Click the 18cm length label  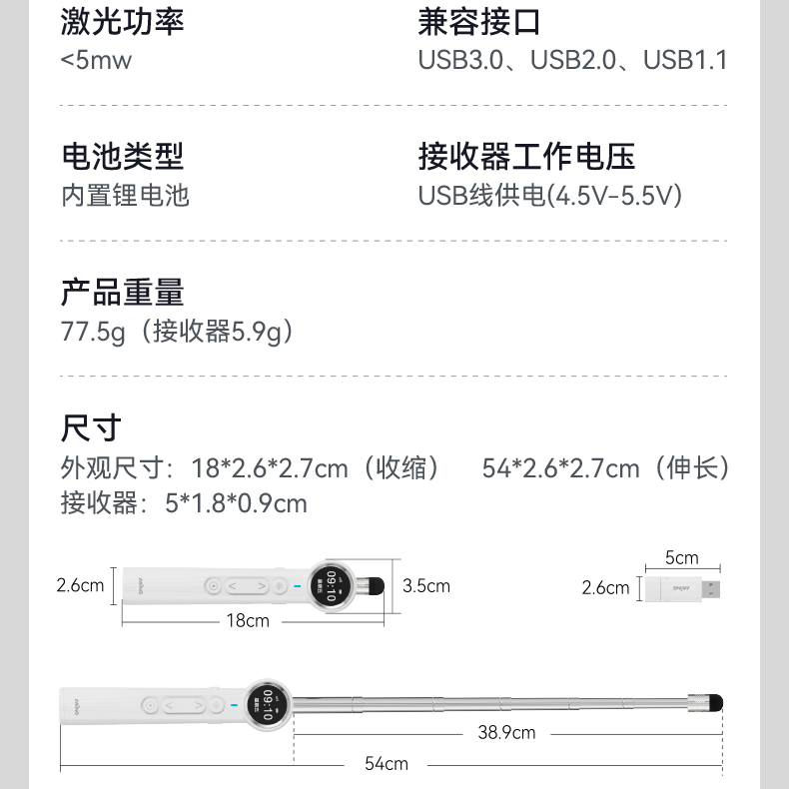[248, 621]
